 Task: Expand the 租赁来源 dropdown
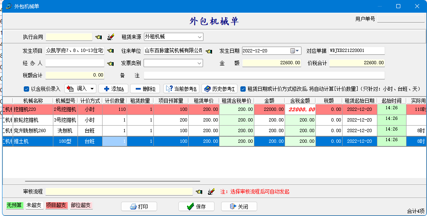tap(199, 37)
